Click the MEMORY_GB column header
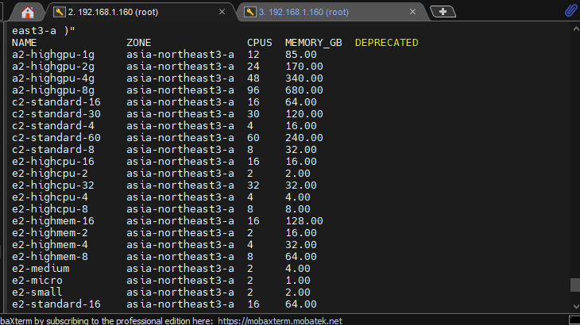Screen dimensions: 580x325 [314, 43]
